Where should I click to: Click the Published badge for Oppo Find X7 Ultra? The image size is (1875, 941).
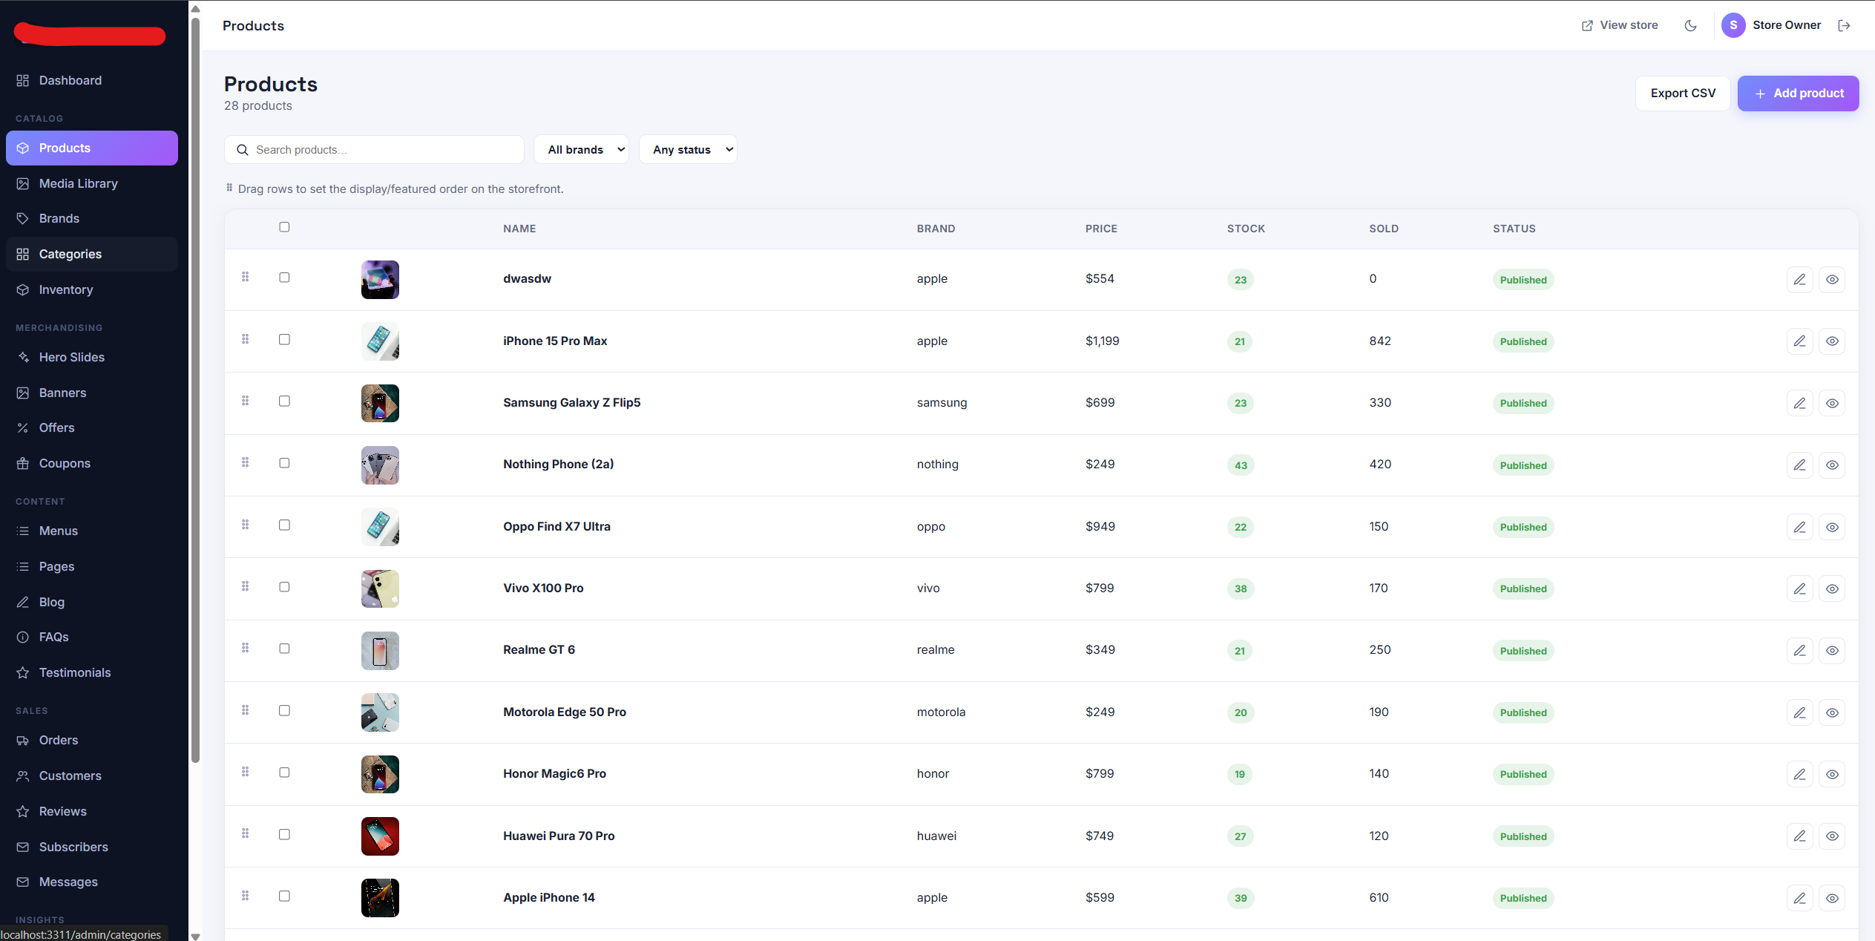pos(1523,527)
